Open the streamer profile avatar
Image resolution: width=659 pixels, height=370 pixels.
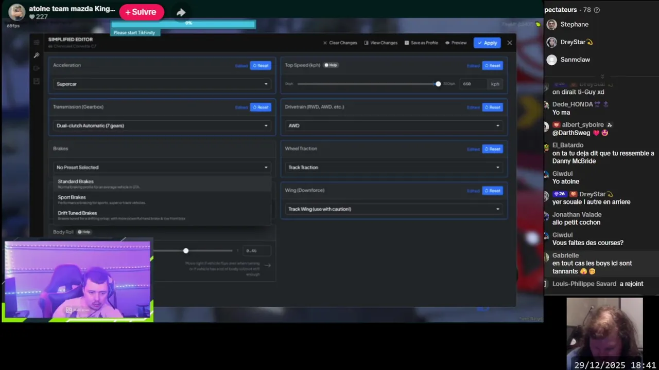point(17,12)
